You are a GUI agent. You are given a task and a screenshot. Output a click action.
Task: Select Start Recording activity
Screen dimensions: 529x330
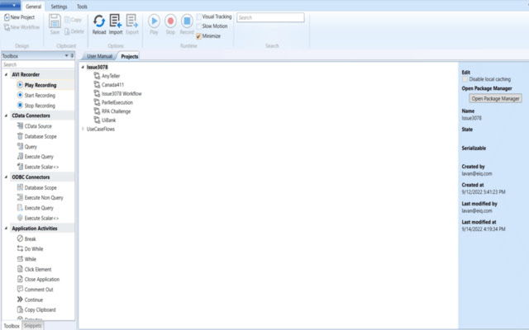point(40,96)
